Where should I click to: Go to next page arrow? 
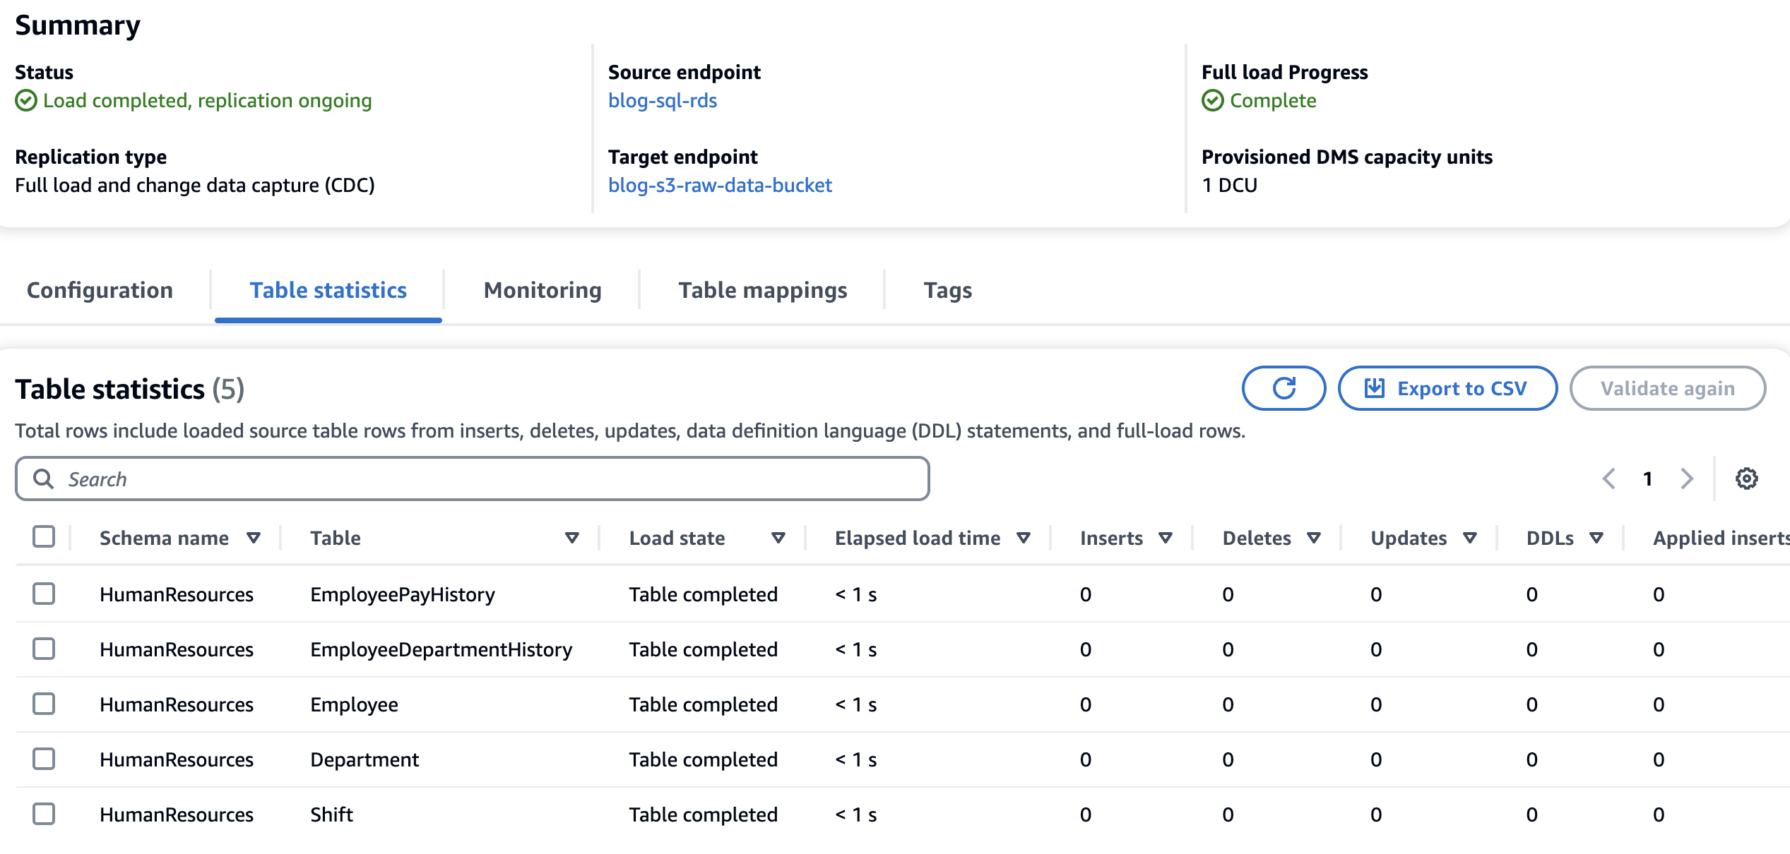[x=1687, y=479]
